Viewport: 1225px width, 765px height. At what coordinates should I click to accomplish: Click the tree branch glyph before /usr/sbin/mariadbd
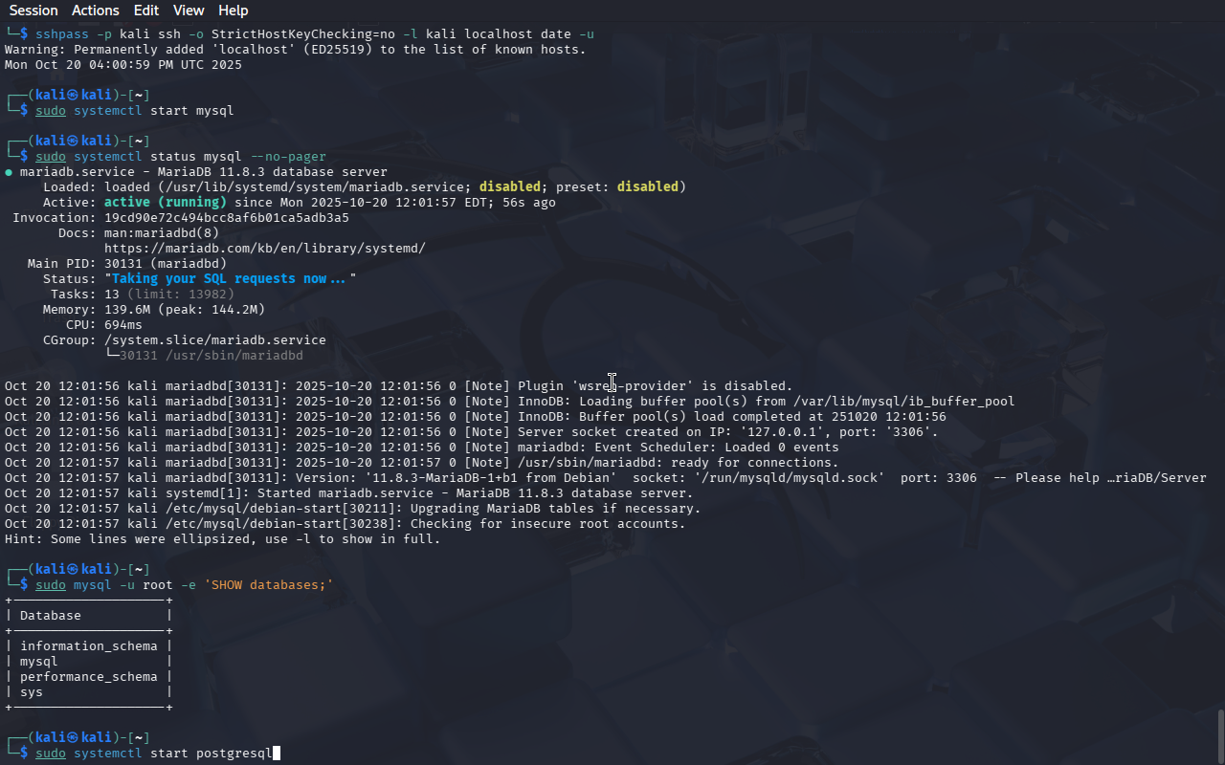(x=112, y=356)
